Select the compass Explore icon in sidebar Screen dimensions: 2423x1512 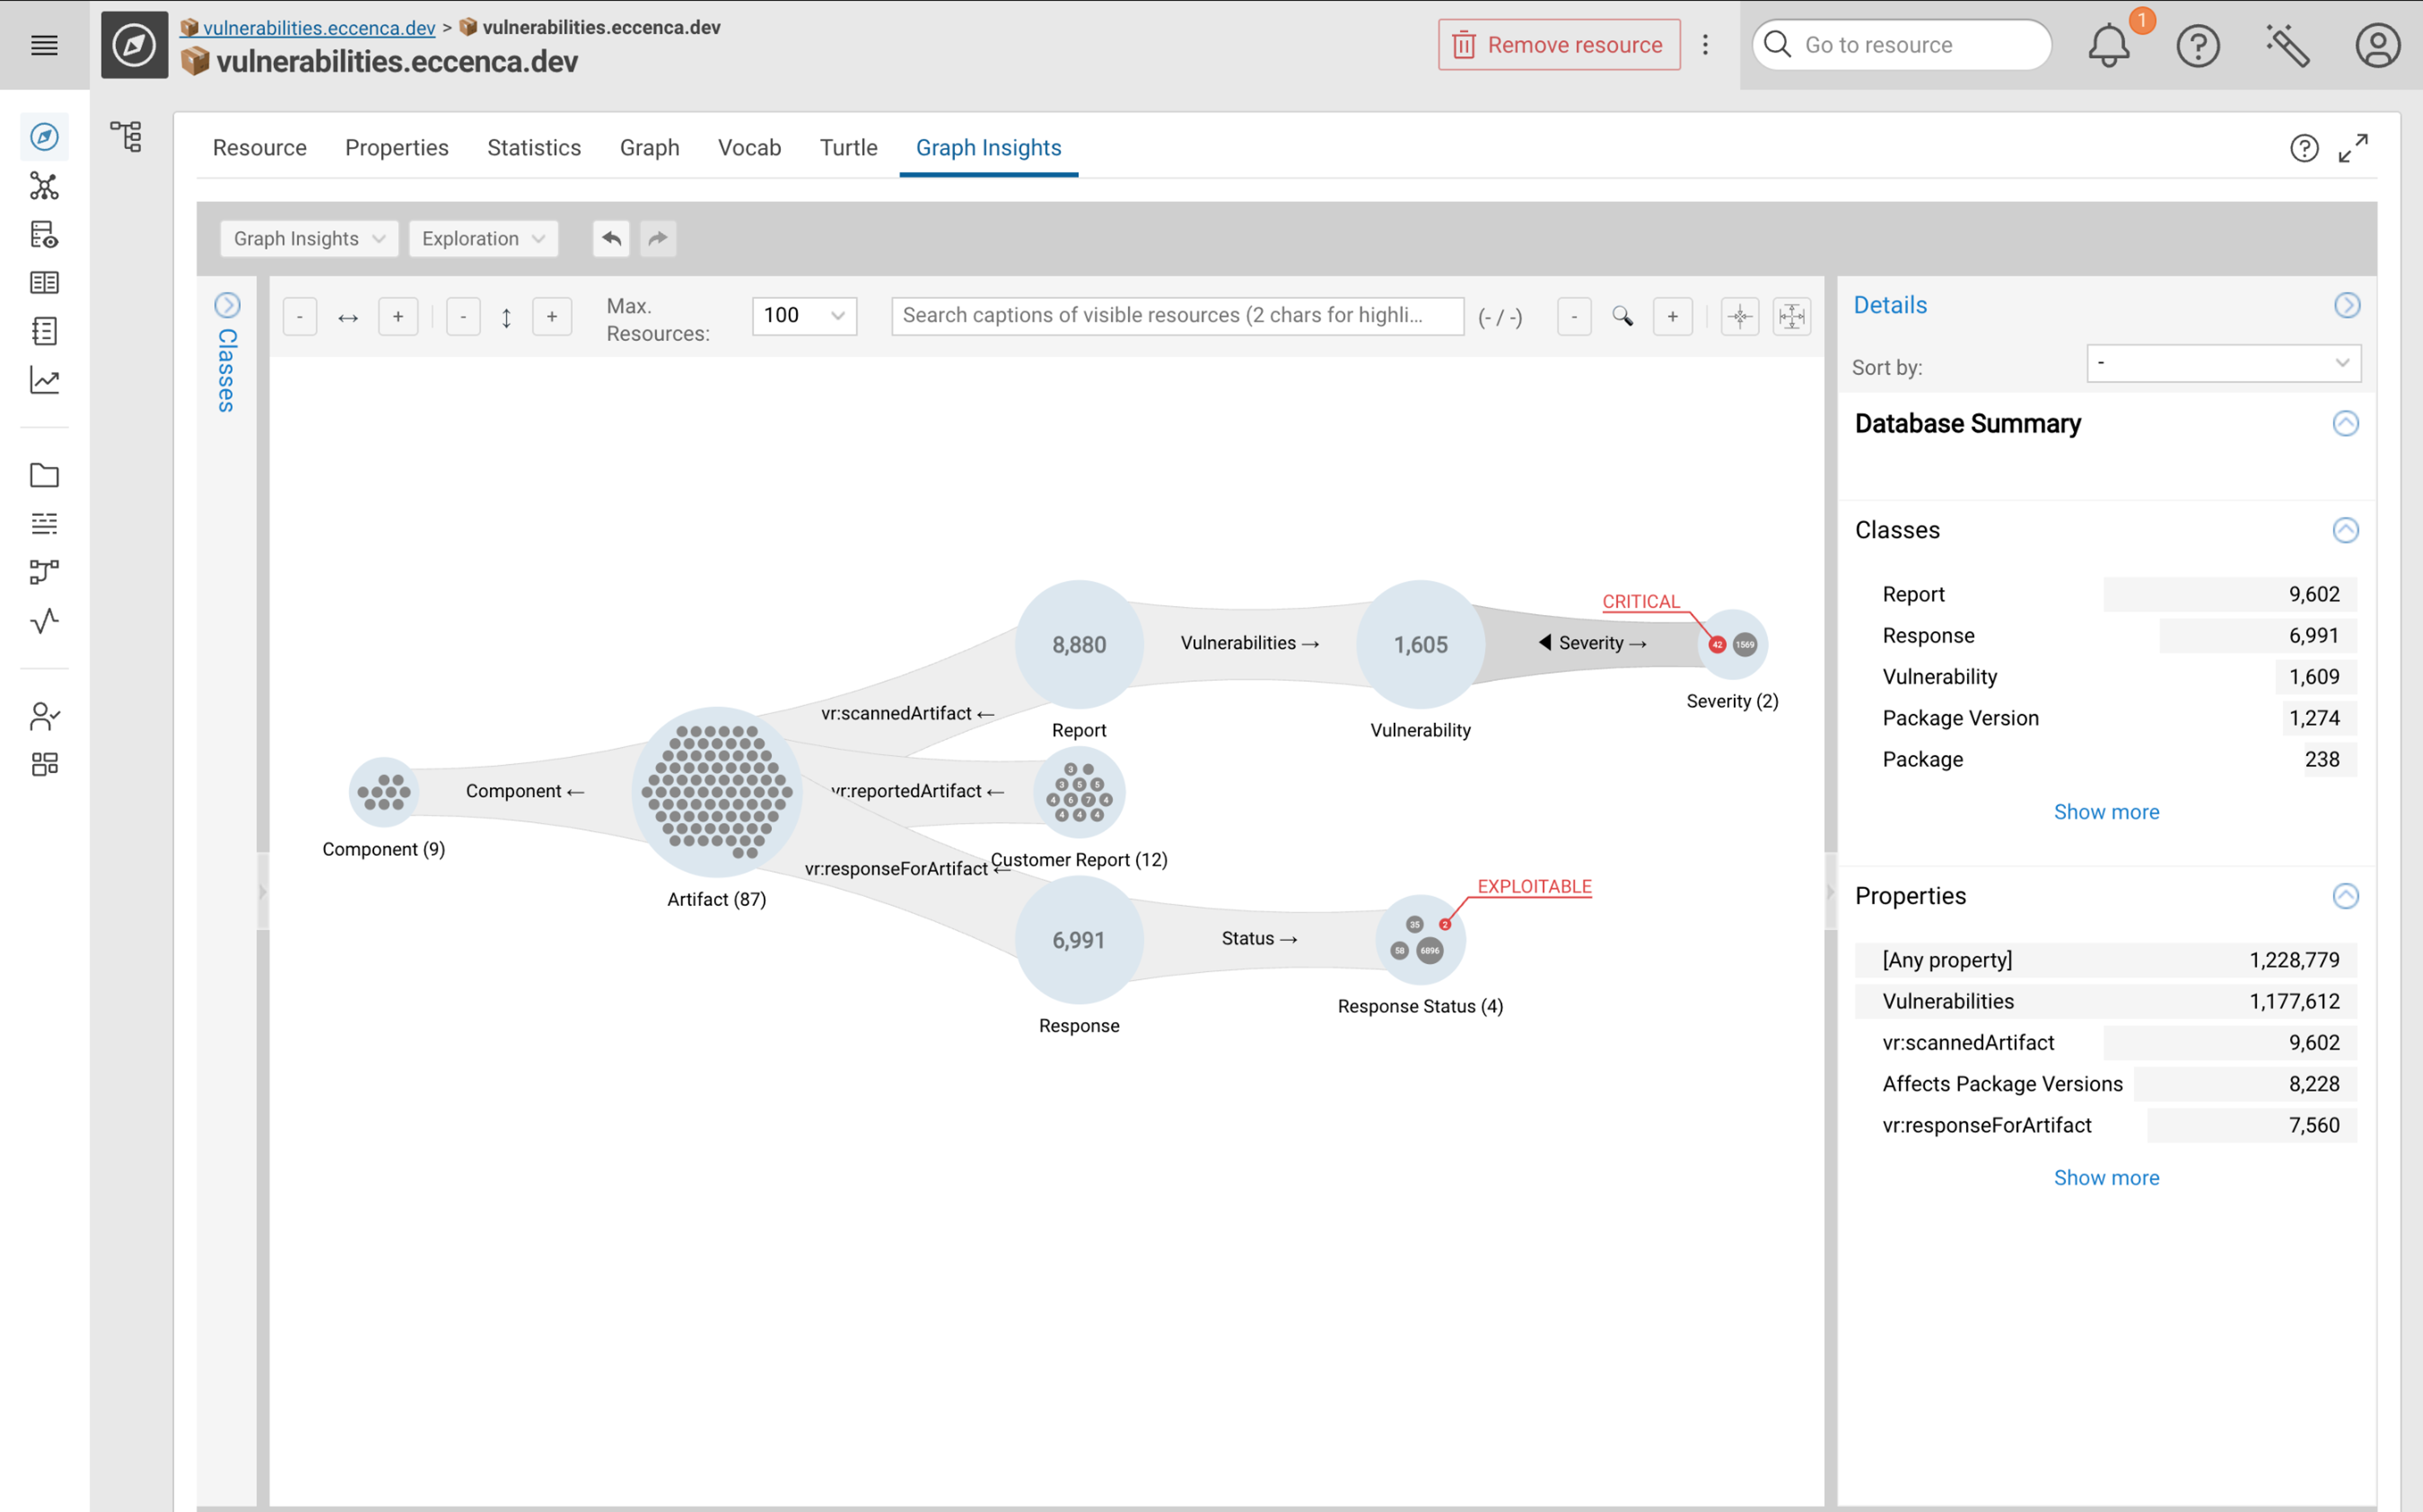(x=44, y=137)
